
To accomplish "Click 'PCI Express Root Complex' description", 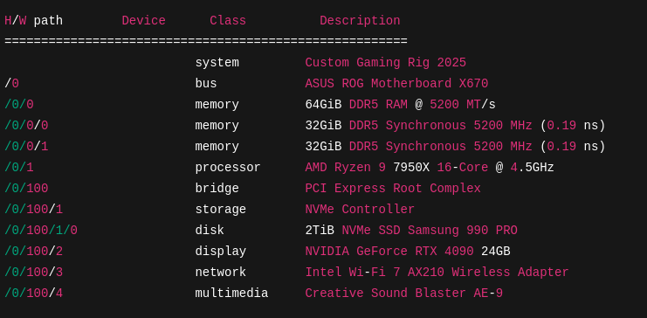I will 393,189.
